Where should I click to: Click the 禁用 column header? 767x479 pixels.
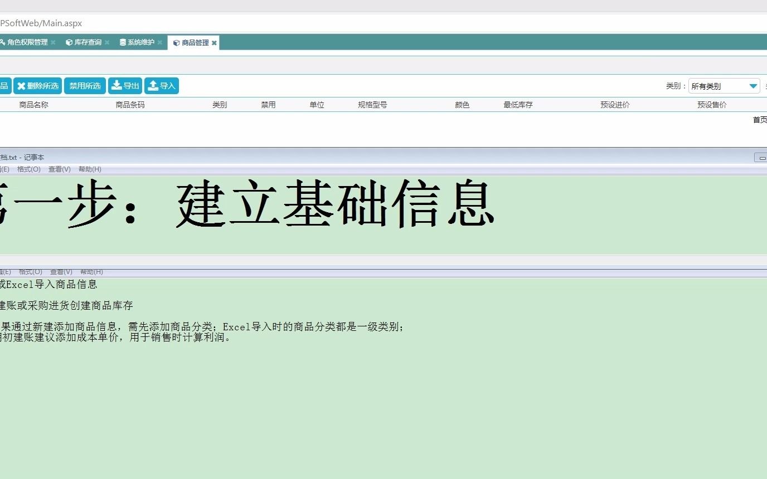(268, 105)
